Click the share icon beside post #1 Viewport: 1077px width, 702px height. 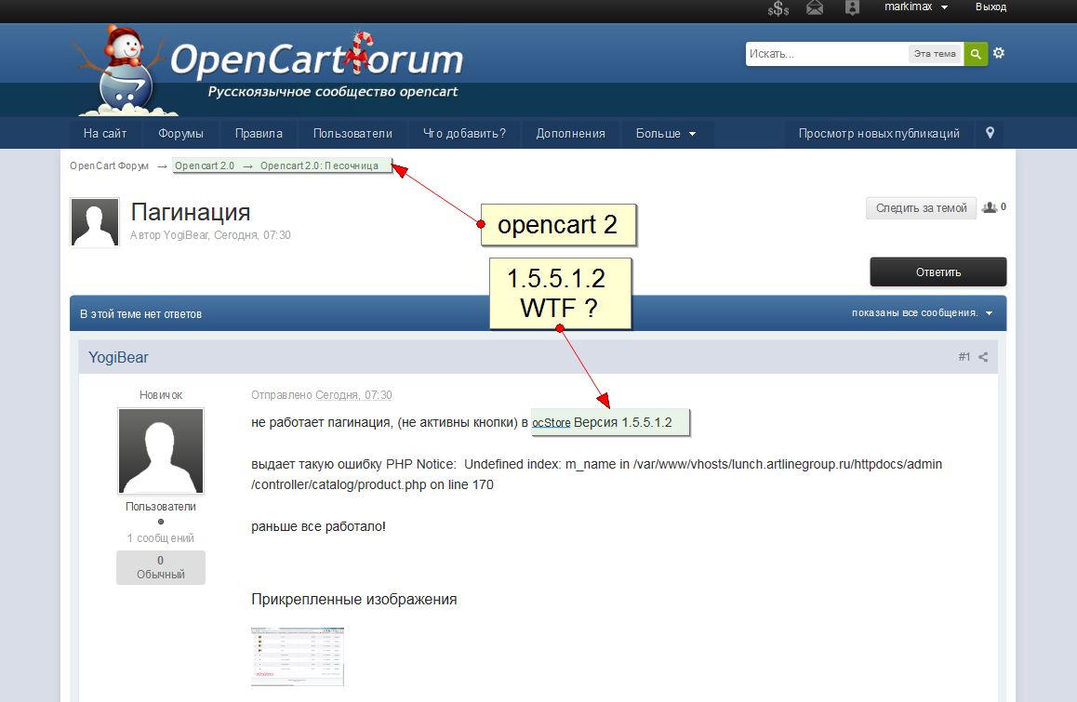(x=983, y=356)
